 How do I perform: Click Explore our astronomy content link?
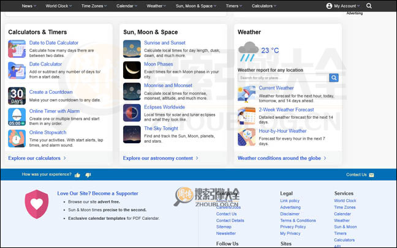(161, 158)
